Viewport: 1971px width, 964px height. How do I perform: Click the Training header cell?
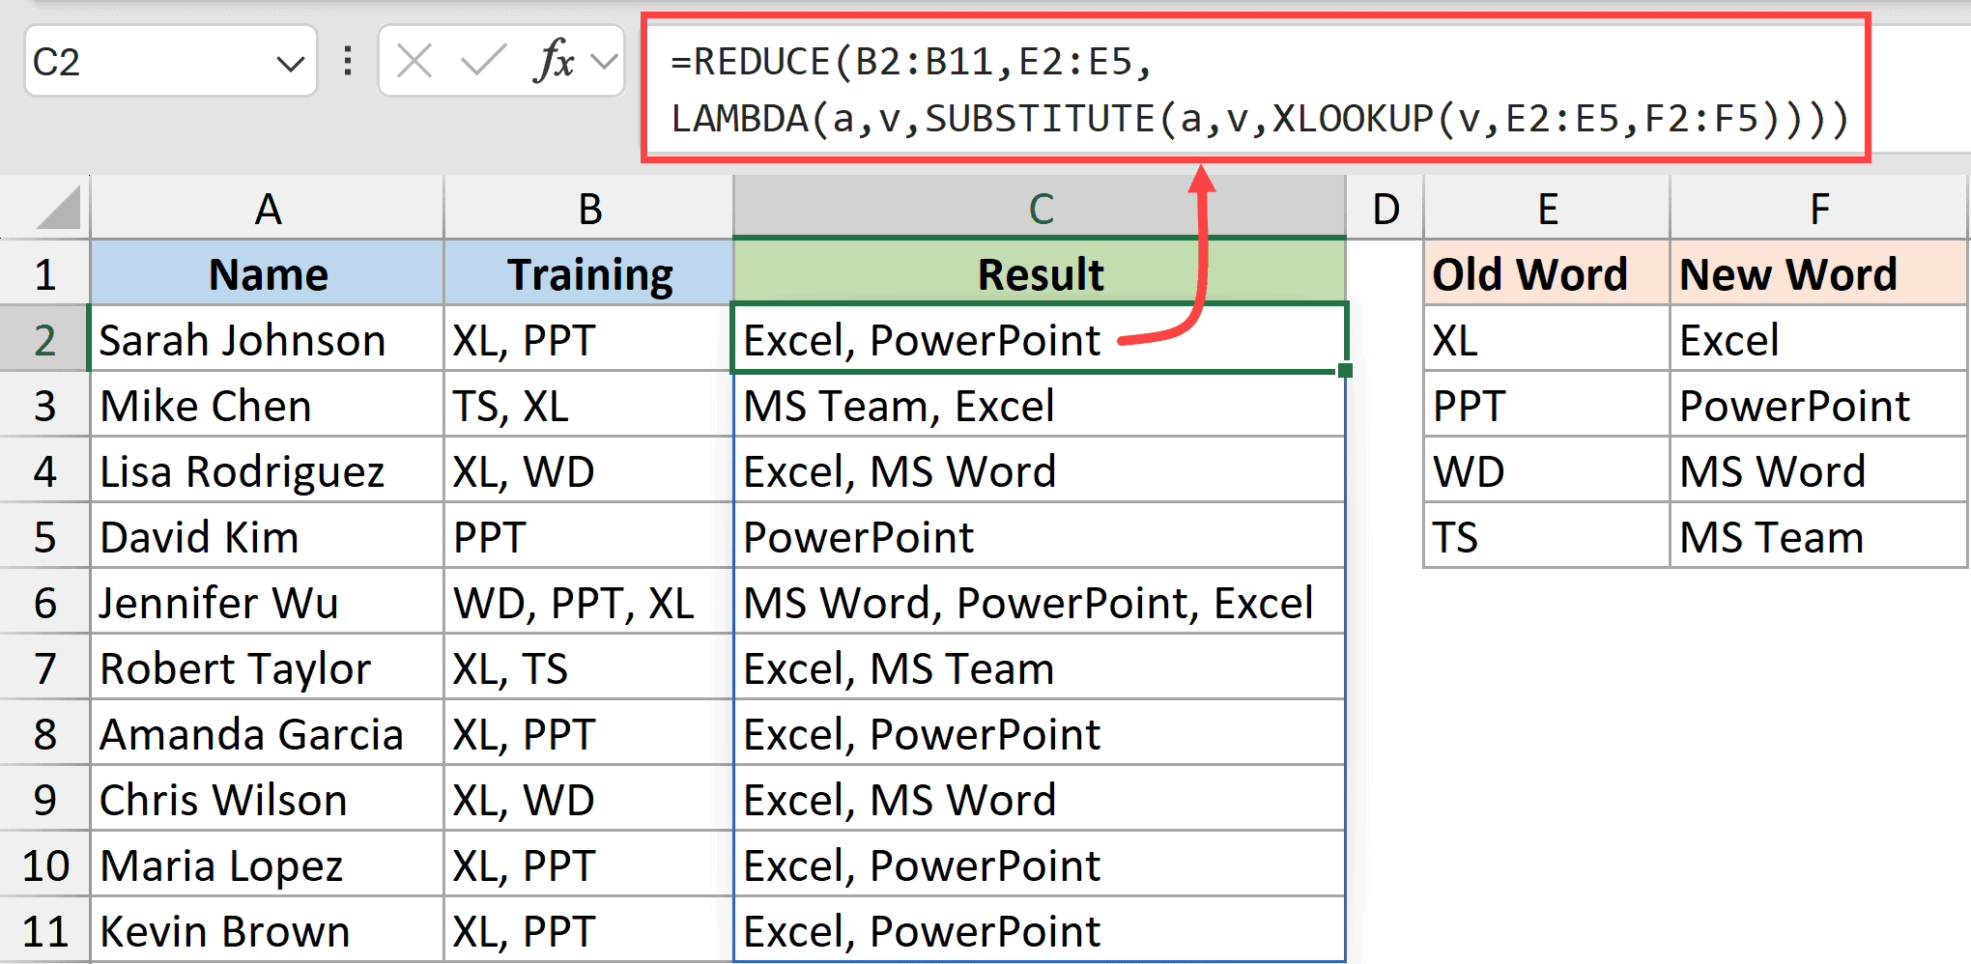tap(588, 273)
